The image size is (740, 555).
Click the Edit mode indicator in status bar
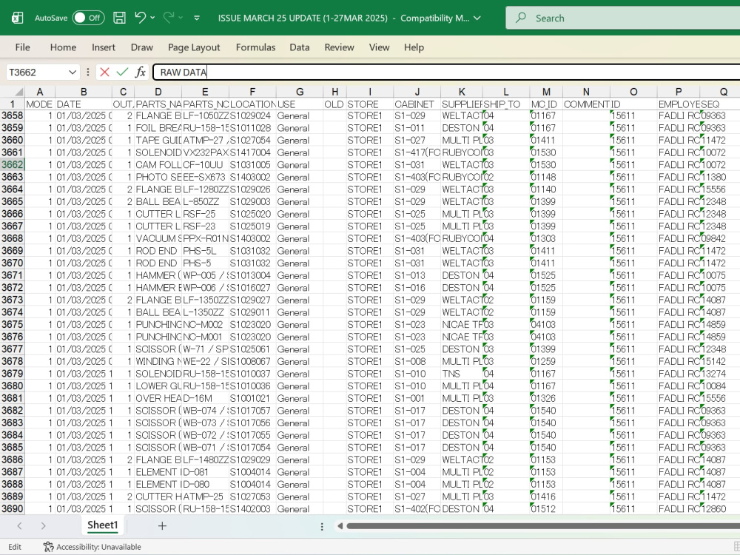tap(15, 547)
